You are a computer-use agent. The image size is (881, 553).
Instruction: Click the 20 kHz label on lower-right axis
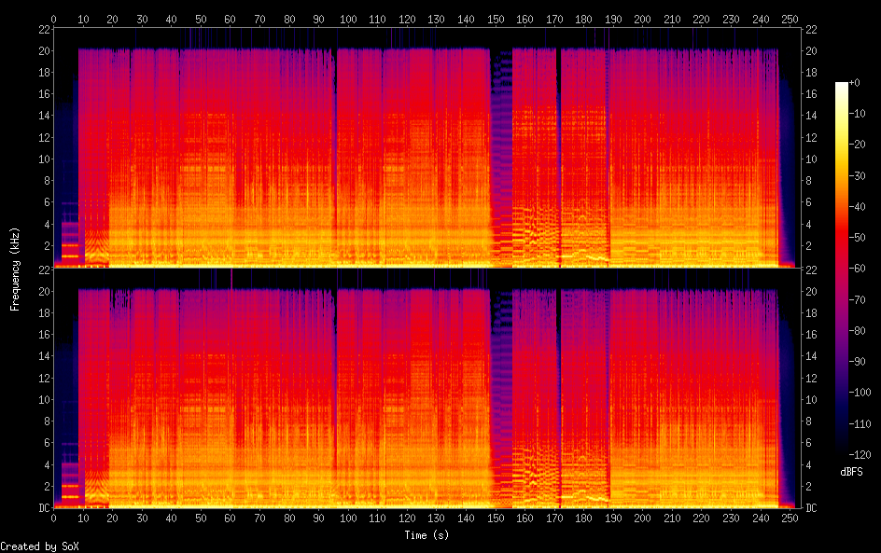[x=812, y=291]
